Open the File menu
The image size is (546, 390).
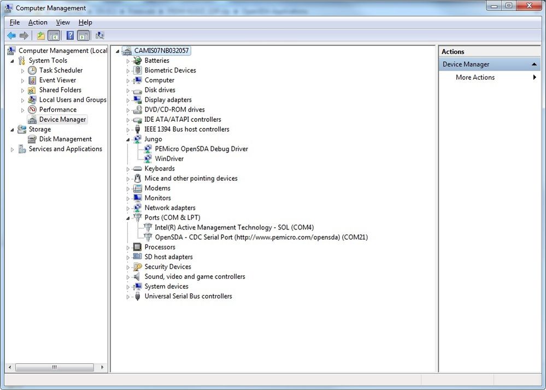(14, 22)
